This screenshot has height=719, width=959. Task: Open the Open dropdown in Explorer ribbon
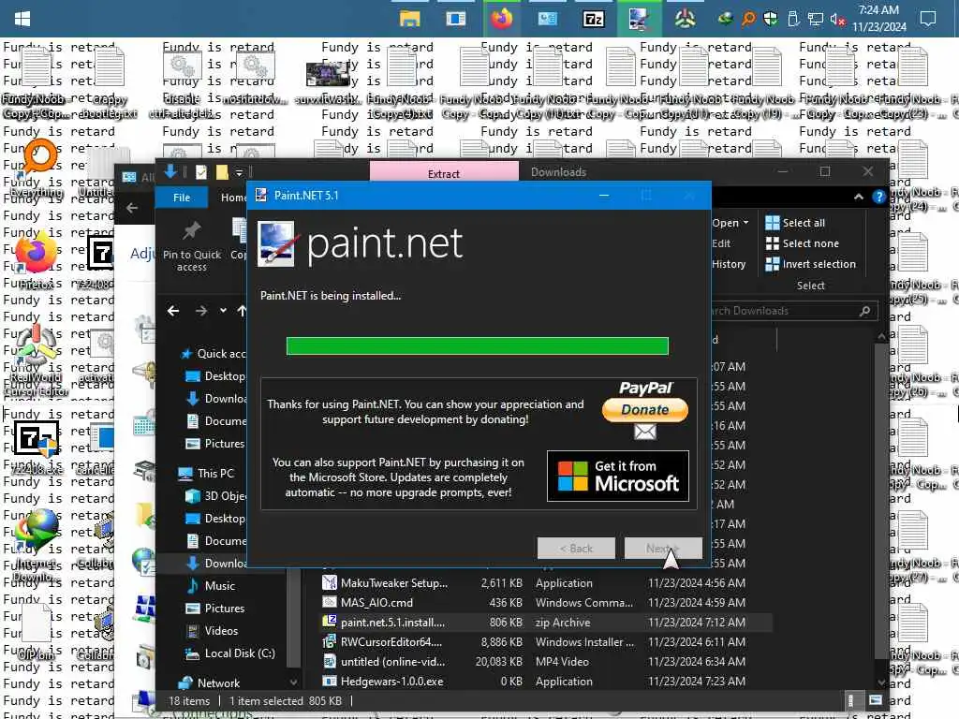pyautogui.click(x=730, y=223)
